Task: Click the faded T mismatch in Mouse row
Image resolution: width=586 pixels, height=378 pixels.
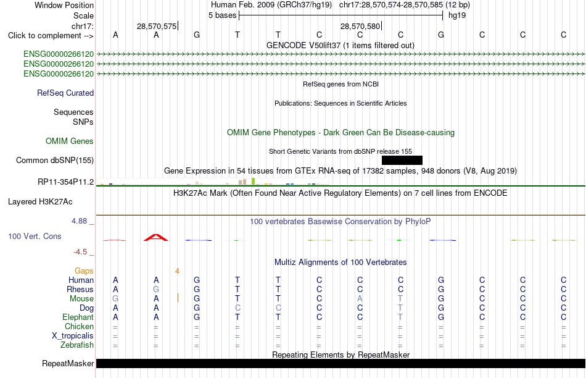Action: pos(400,299)
